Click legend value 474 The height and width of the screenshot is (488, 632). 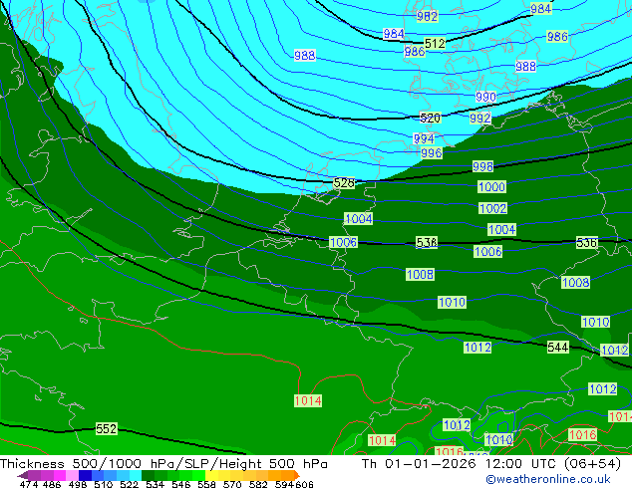29,484
